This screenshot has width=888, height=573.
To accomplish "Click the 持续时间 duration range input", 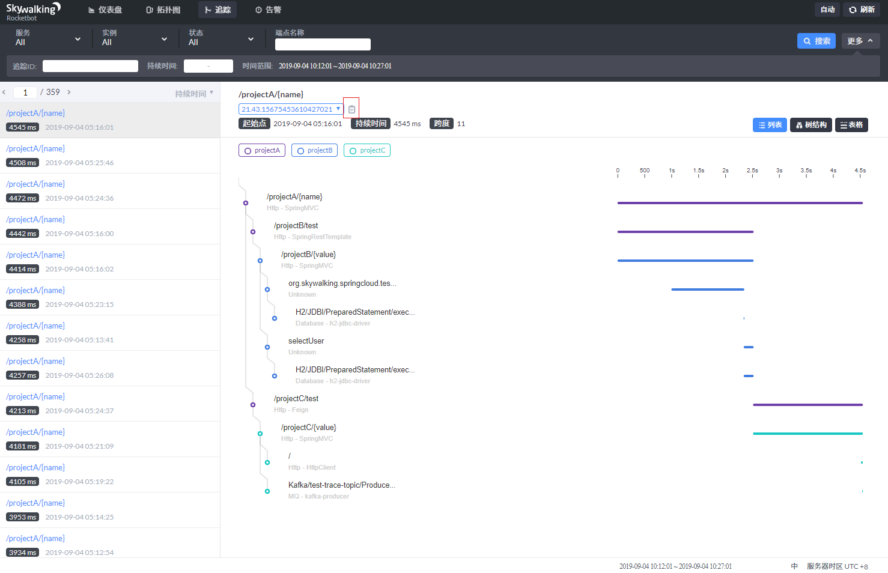I will pos(208,66).
